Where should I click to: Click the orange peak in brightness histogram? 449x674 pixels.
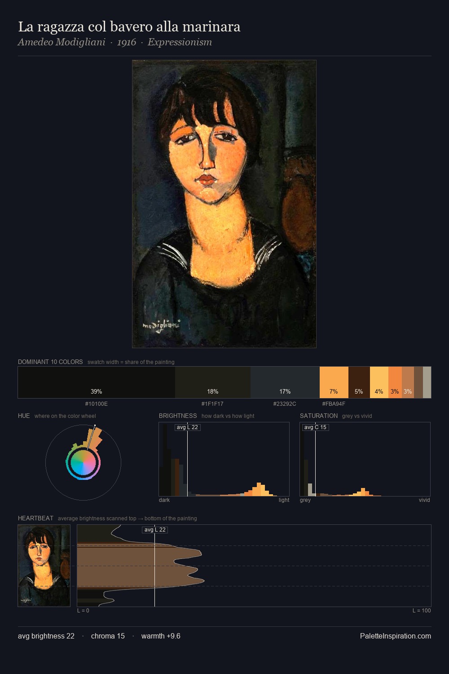click(x=259, y=489)
